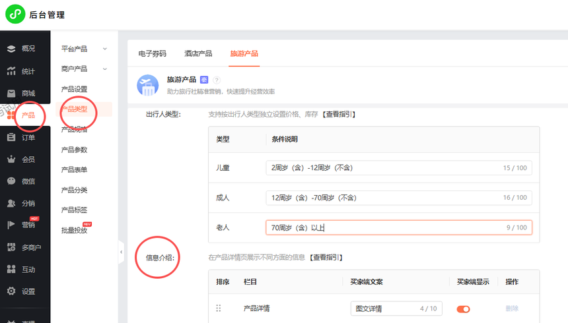Open the 订单 orders sidebar icon
This screenshot has height=323, width=568.
(x=11, y=138)
